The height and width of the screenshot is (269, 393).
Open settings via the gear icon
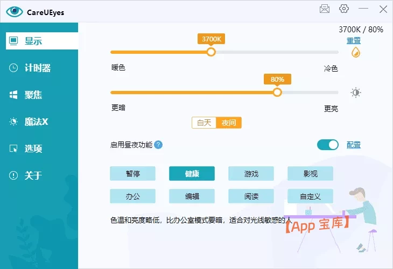pyautogui.click(x=344, y=9)
